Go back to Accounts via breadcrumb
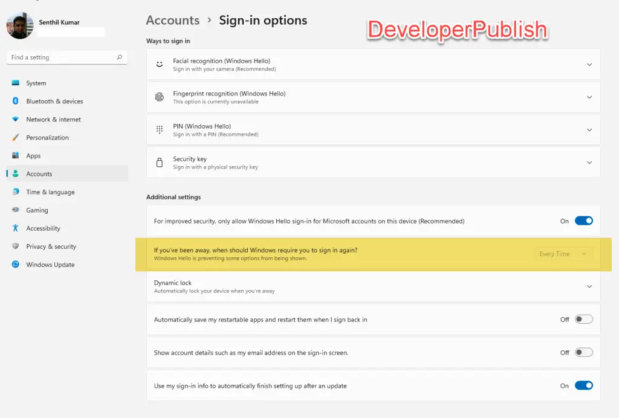Image resolution: width=619 pixels, height=418 pixels. point(173,20)
